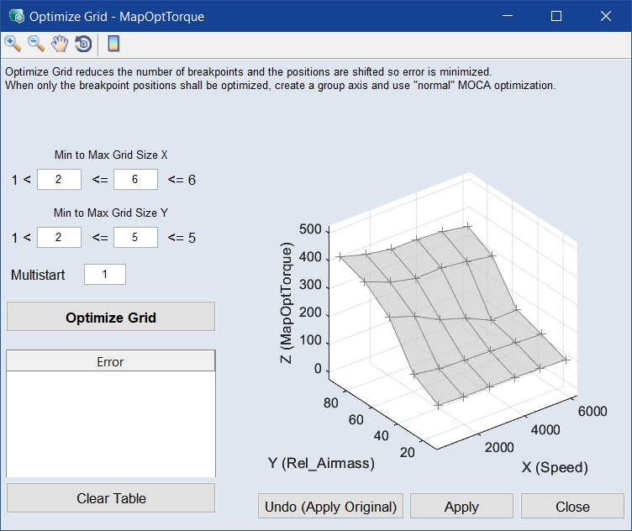Image resolution: width=632 pixels, height=531 pixels.
Task: Toggle the colorbar toolbar icon
Action: pyautogui.click(x=113, y=44)
